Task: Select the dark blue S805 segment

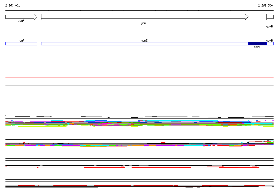Action: click(257, 44)
